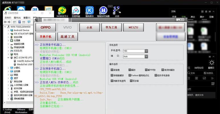Image resolution: width=220 pixels, height=114 pixels.
Task: Click the hamburger menu icon in the right panel header
Action: 210,11
